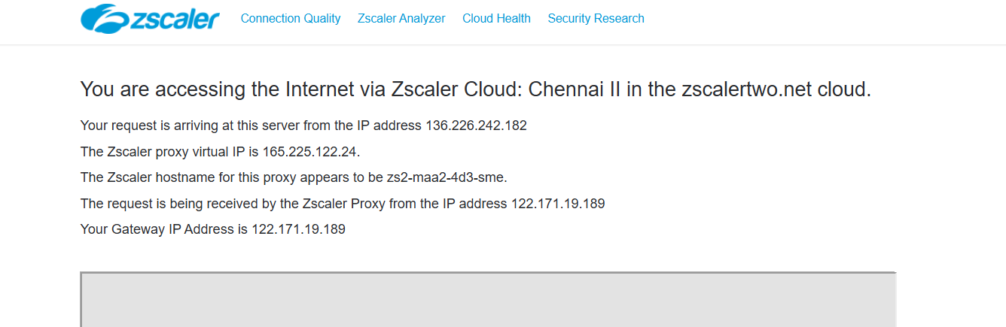Click the zscaler wordmark in the header

[175, 19]
